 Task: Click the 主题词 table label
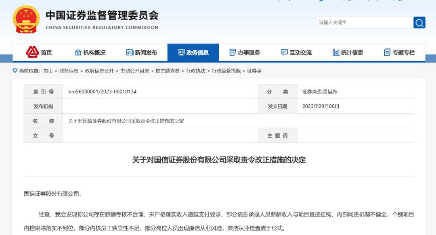[x=277, y=136]
